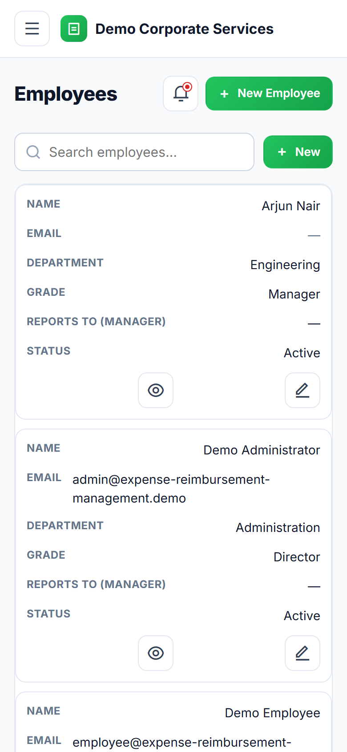Click the green Demo Corporate Services logo
This screenshot has width=347, height=752.
coord(74,29)
